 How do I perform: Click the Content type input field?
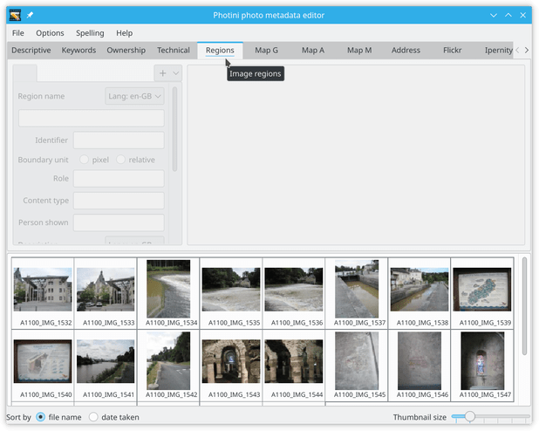pos(119,201)
